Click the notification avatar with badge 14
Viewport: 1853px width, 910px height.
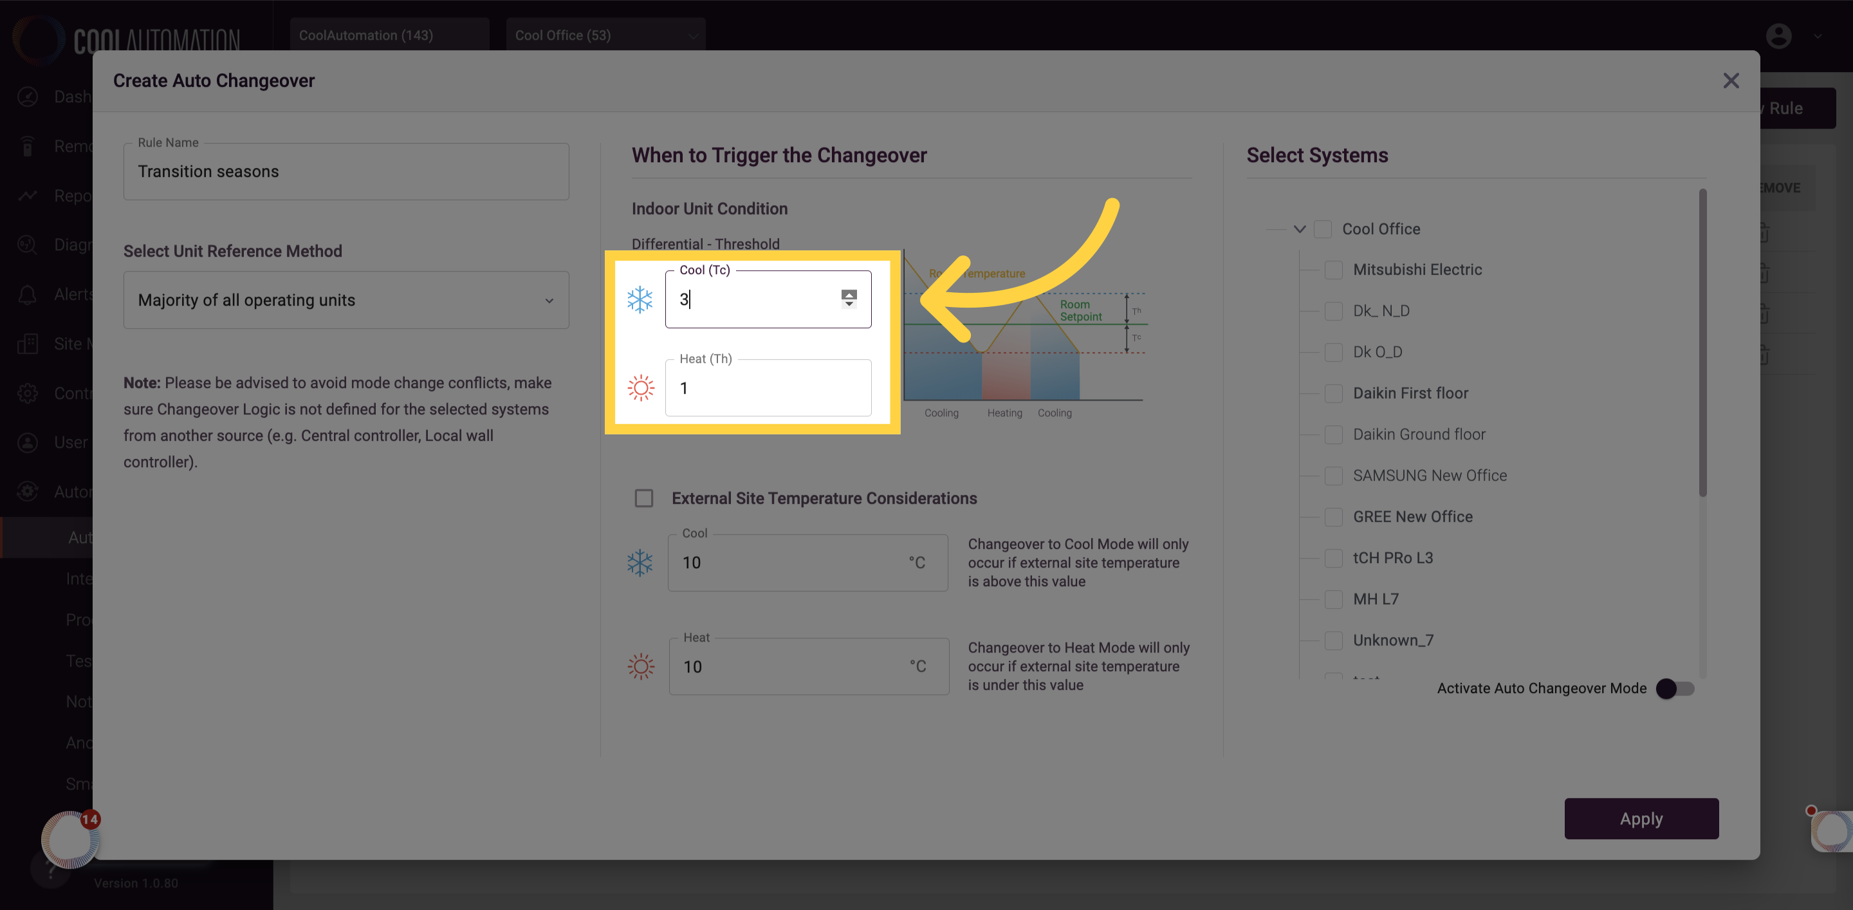[x=69, y=839]
